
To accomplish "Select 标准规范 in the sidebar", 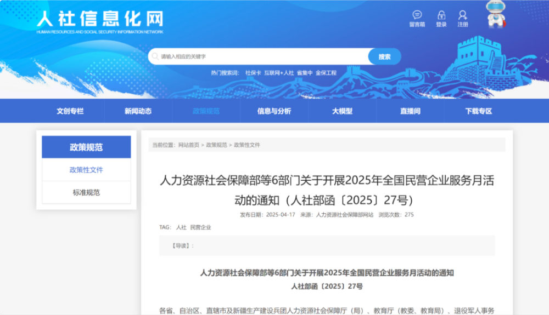I will (86, 192).
